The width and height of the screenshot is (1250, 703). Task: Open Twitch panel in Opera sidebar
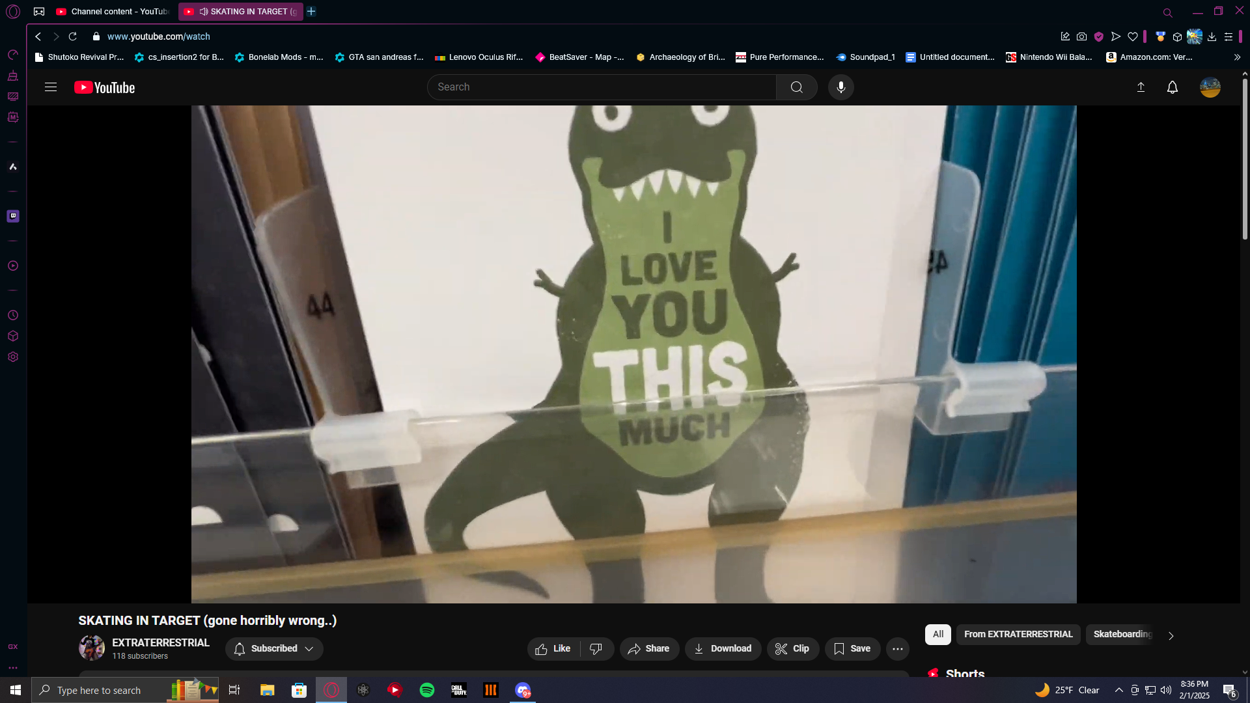13,216
